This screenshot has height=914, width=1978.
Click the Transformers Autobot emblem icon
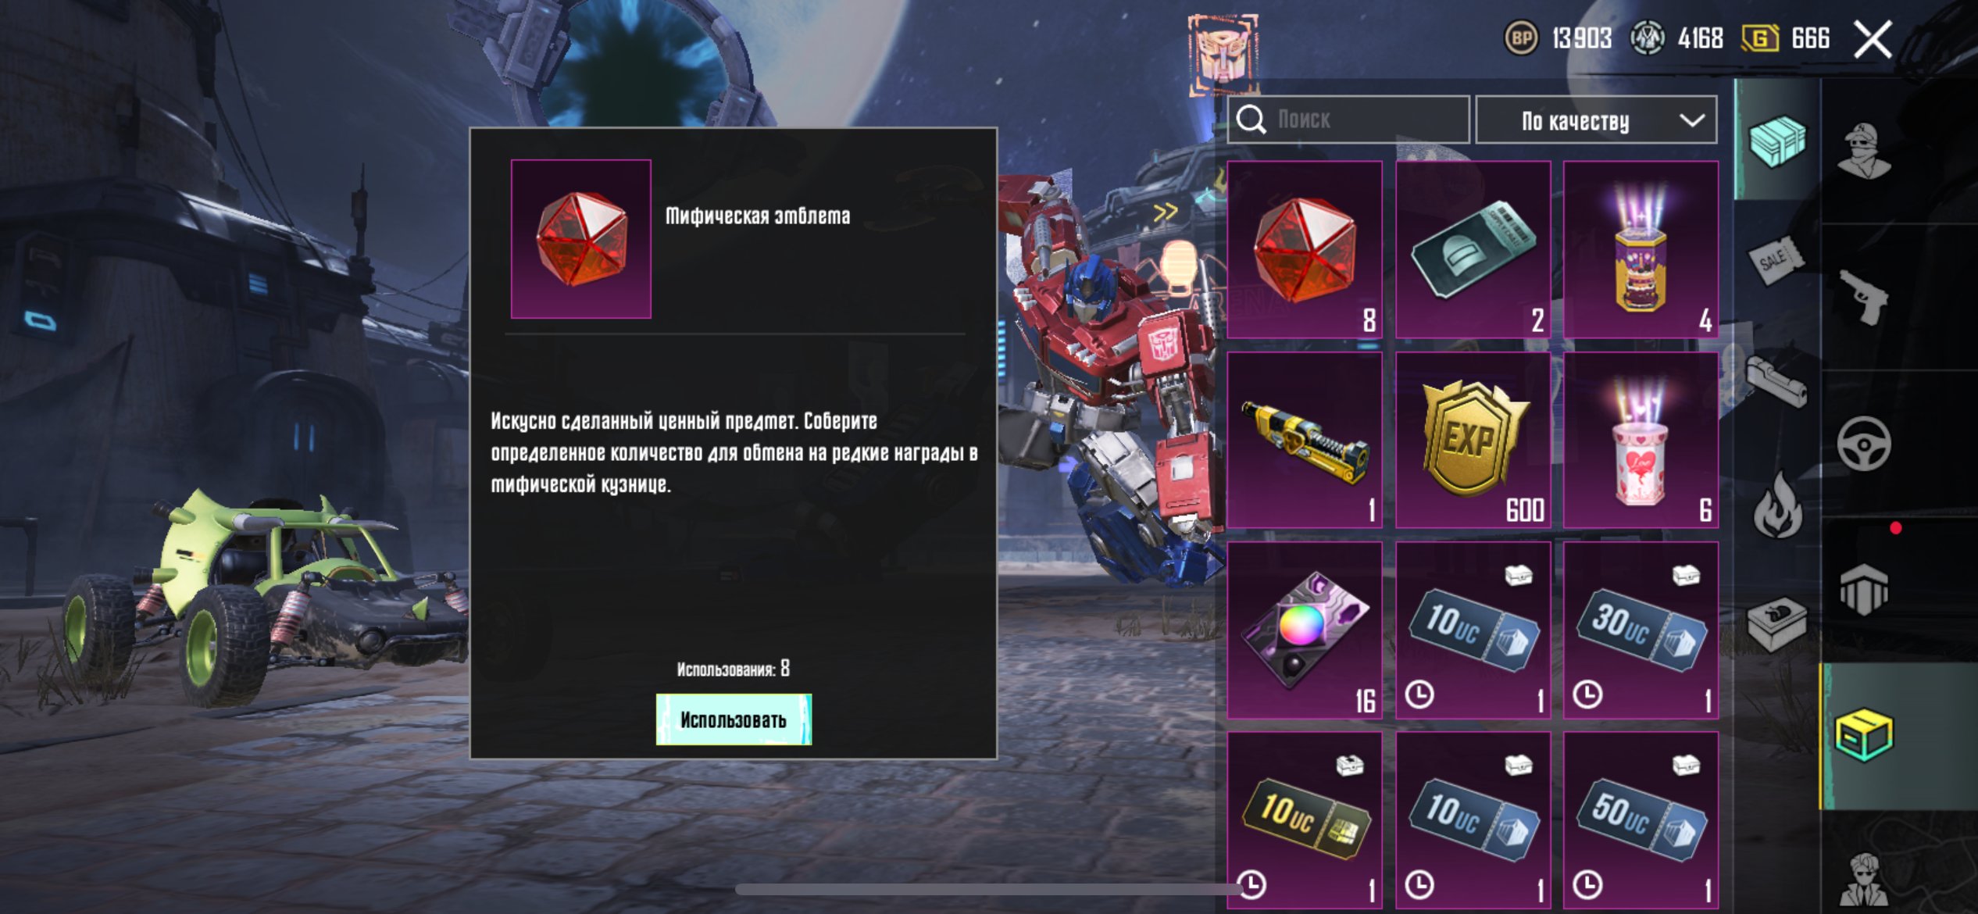click(x=1223, y=52)
